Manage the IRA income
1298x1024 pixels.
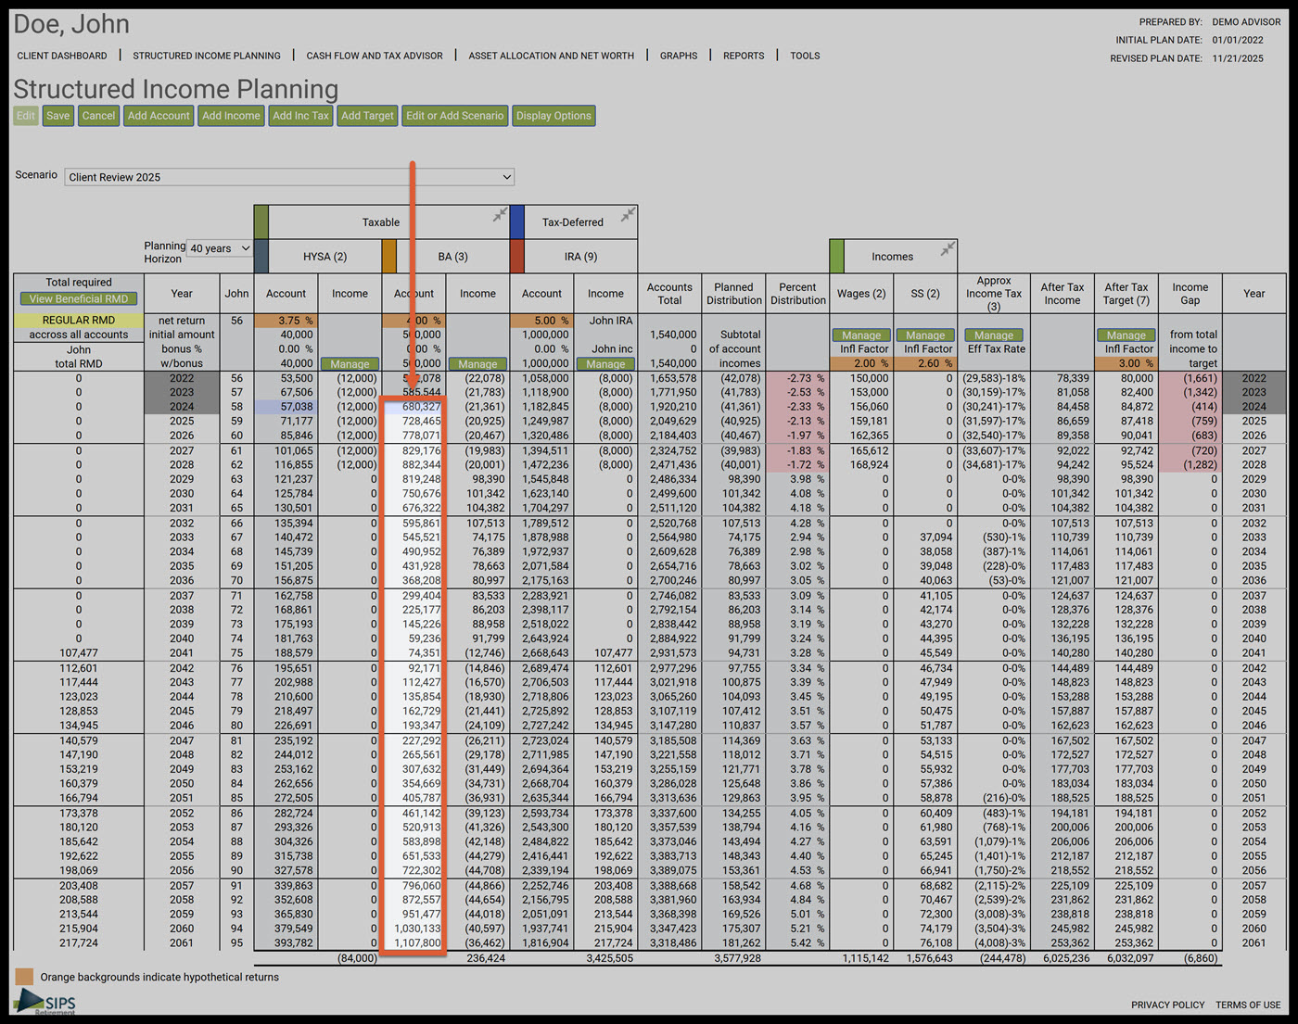605,364
